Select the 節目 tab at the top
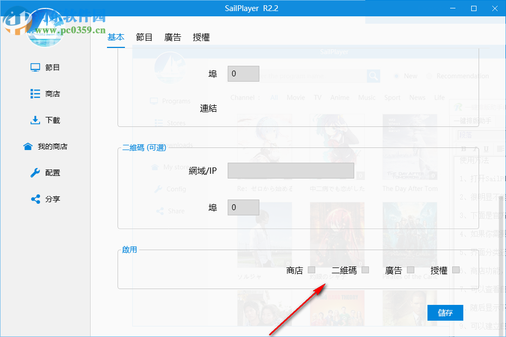The image size is (506, 337). click(x=144, y=37)
